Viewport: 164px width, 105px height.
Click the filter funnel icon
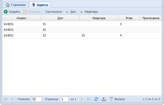[111, 99]
